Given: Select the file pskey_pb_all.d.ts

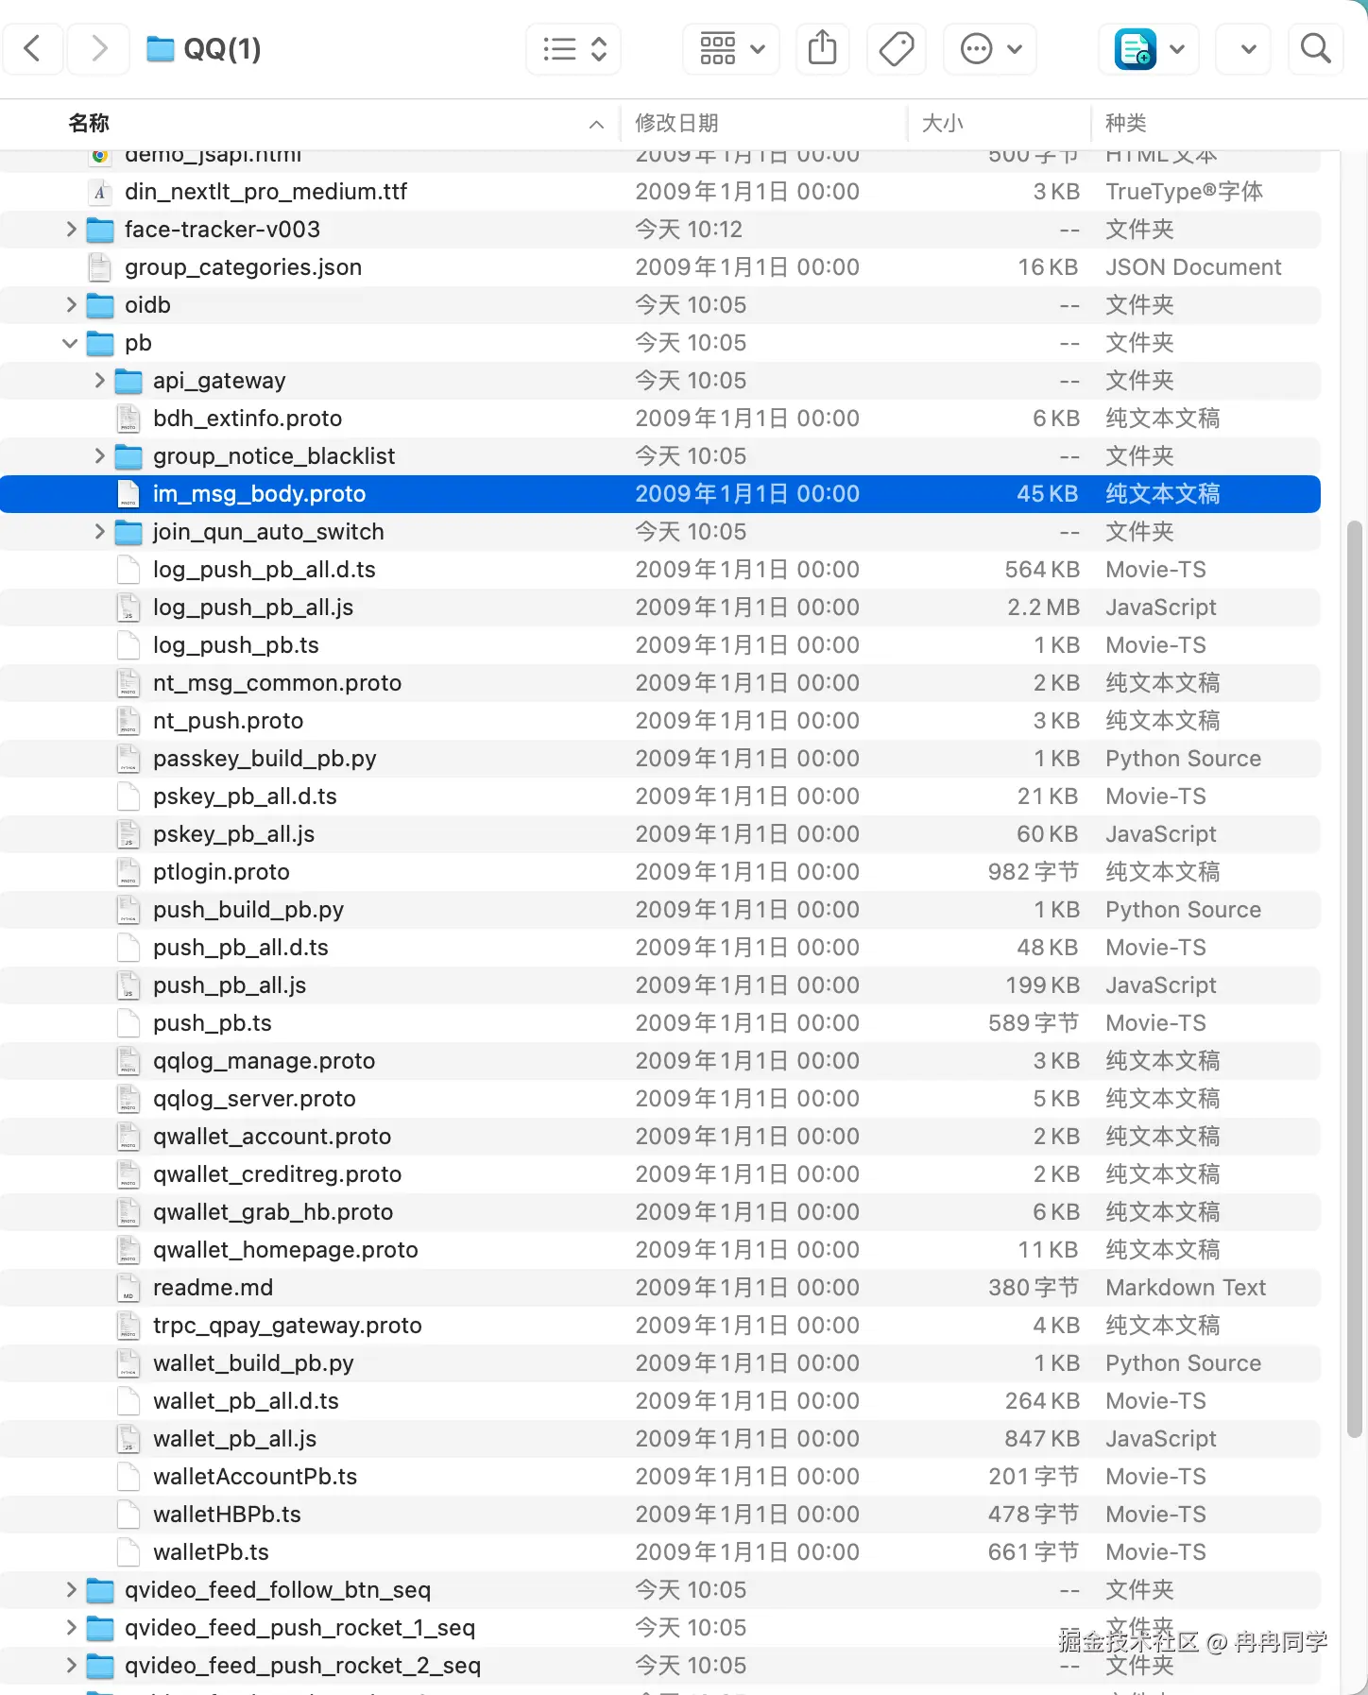Looking at the screenshot, I should coord(660,796).
